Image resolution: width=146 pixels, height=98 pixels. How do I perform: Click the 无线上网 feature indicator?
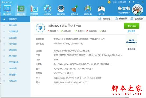tap(66, 31)
